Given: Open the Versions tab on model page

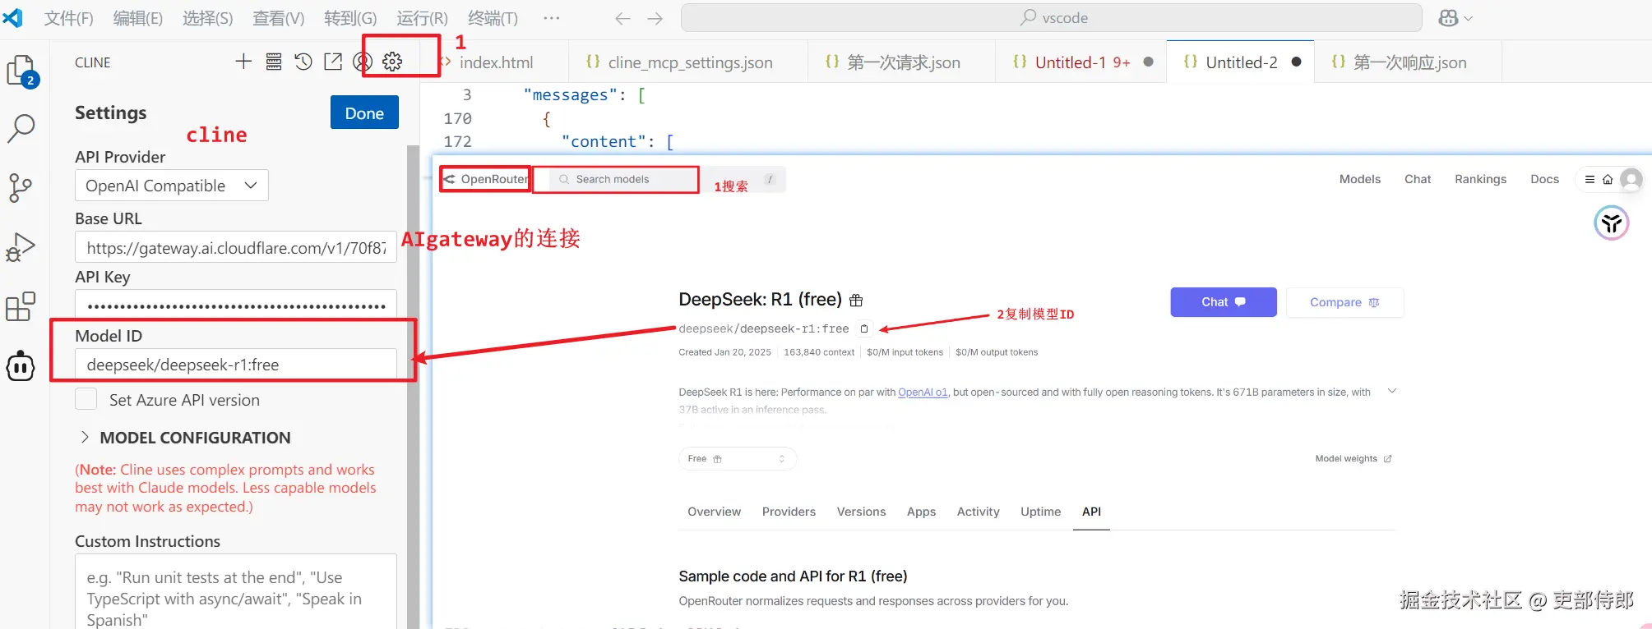Looking at the screenshot, I should click(861, 512).
